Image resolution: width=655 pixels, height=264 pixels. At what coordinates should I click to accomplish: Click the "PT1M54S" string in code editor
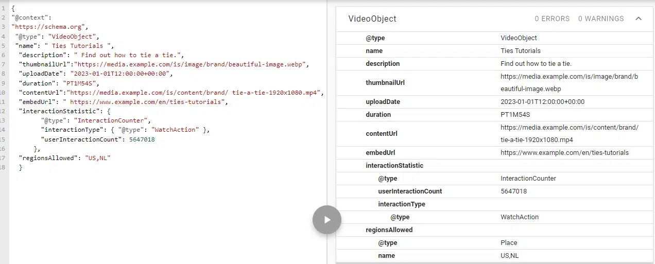click(x=79, y=83)
